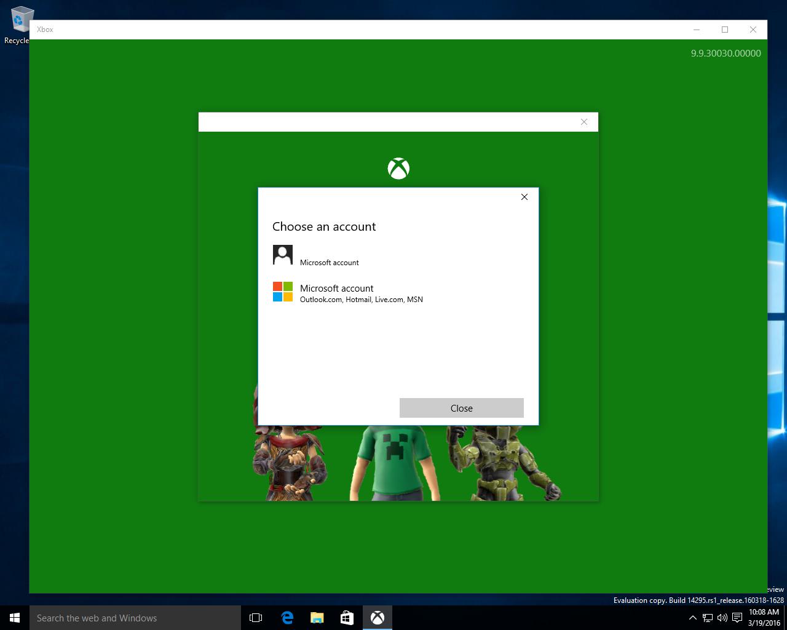Close the Xbox sign-in panel with its X
Image resolution: width=787 pixels, height=630 pixels.
584,122
